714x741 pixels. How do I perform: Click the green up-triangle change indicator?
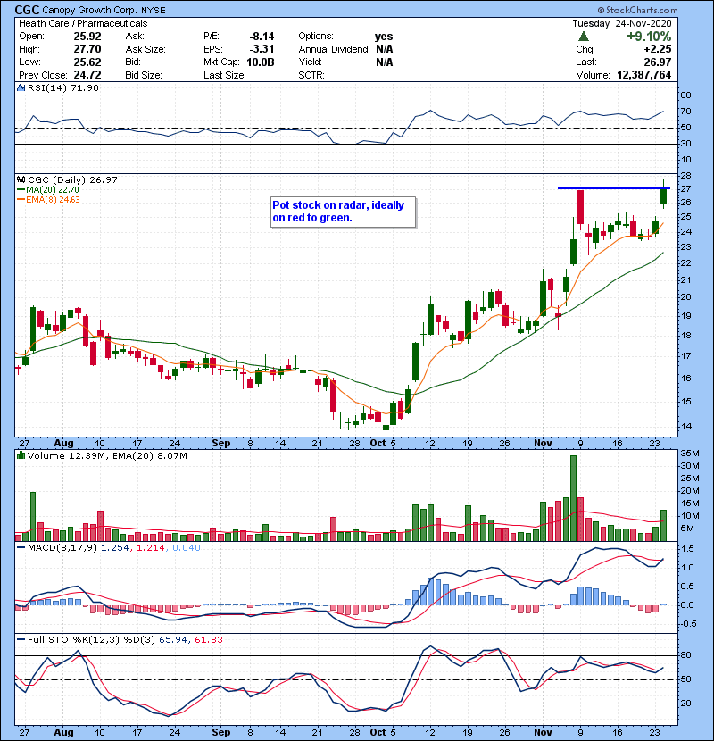click(584, 37)
